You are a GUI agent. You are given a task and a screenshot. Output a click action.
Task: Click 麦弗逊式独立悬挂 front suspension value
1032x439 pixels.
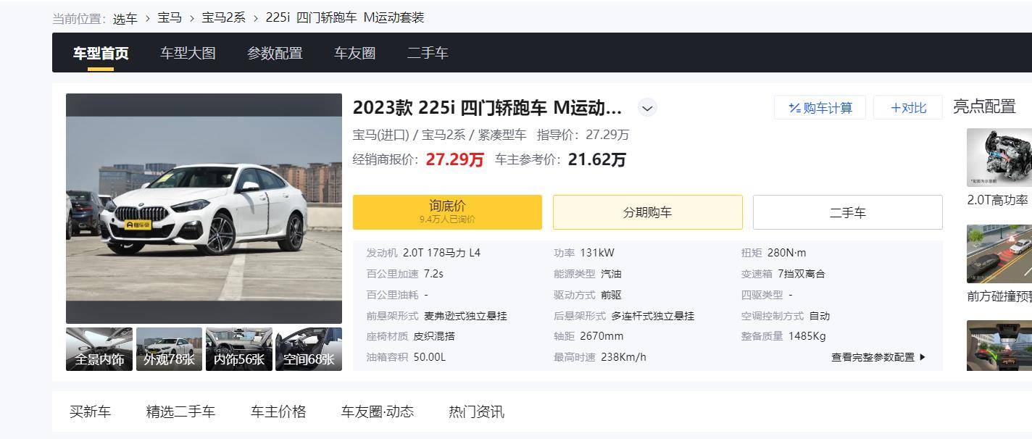465,316
